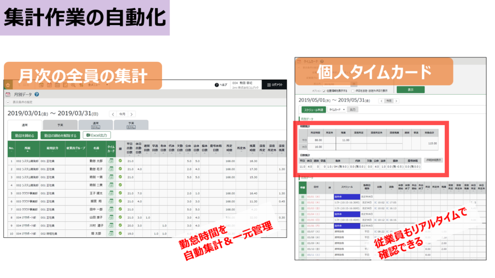Sort table by 雇用区分 column header
This screenshot has height=278, width=495.
(x=52, y=149)
